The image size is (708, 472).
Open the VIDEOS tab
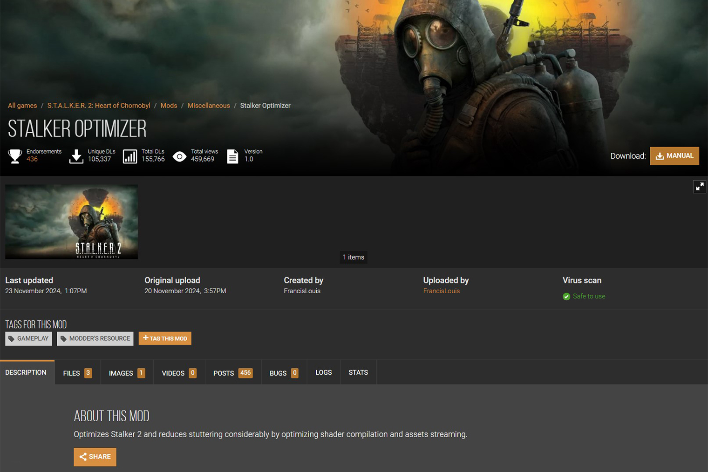179,373
